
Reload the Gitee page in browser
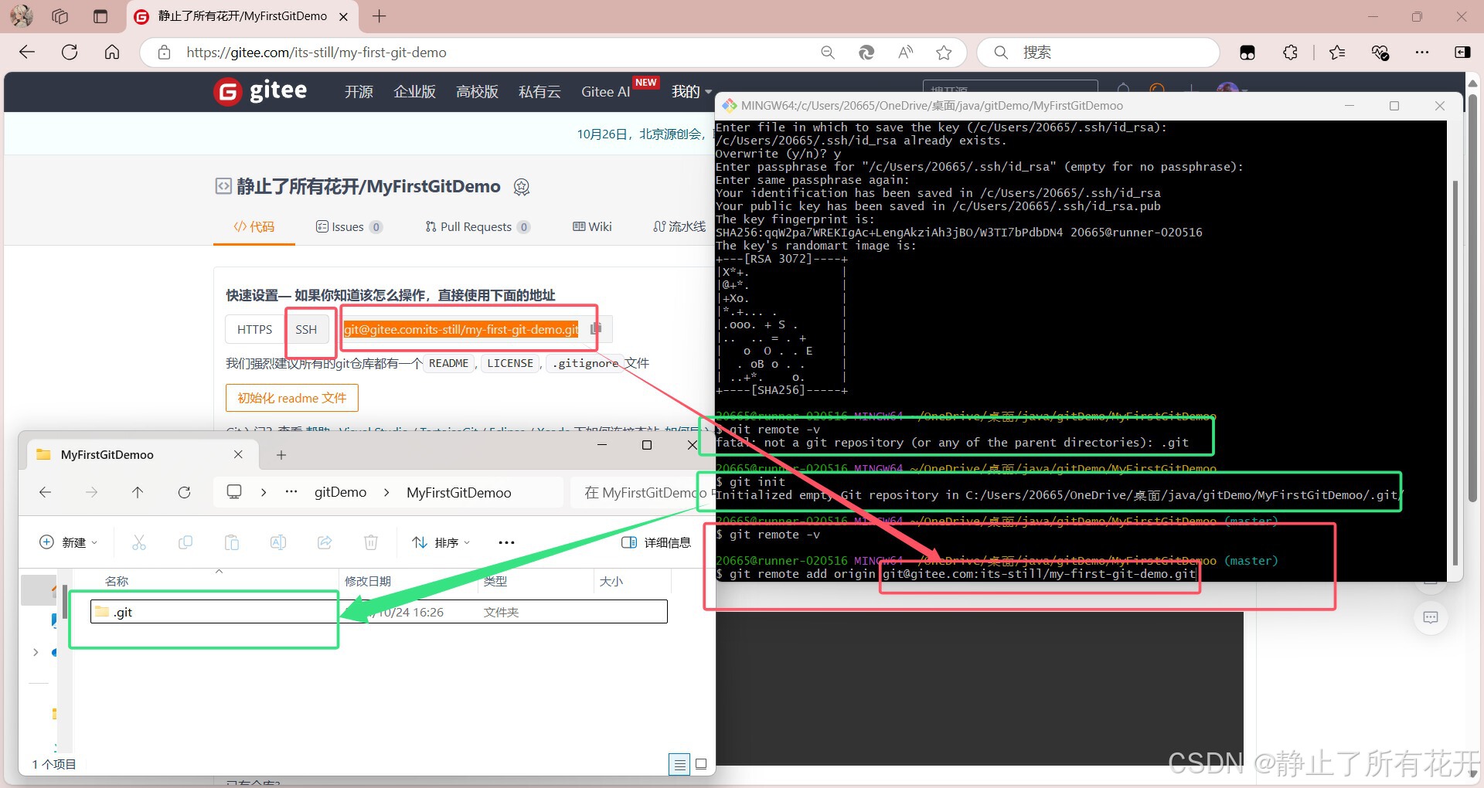coord(70,53)
